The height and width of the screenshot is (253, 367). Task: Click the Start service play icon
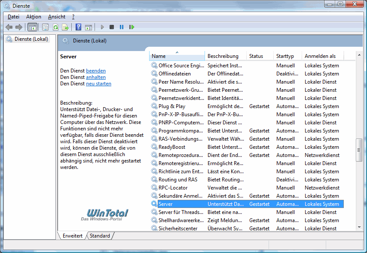pos(102,27)
